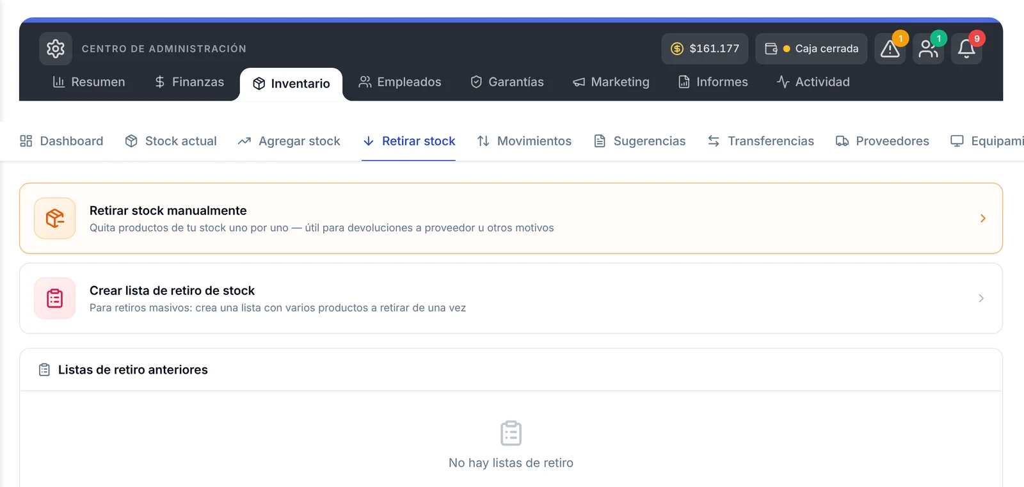
Task: Open the alerts warning triangle icon
Action: 890,49
